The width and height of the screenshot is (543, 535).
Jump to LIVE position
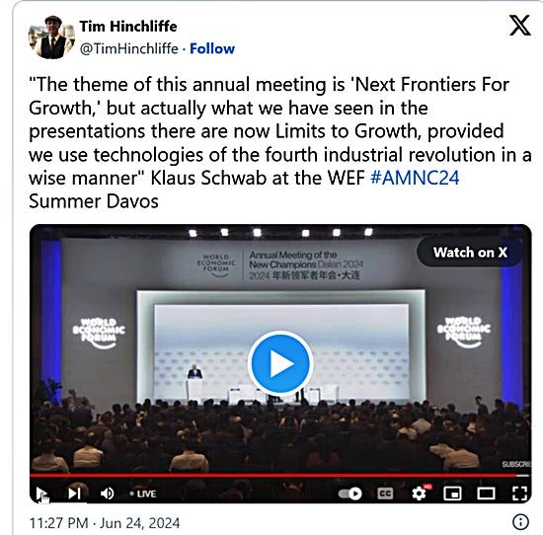coord(143,494)
